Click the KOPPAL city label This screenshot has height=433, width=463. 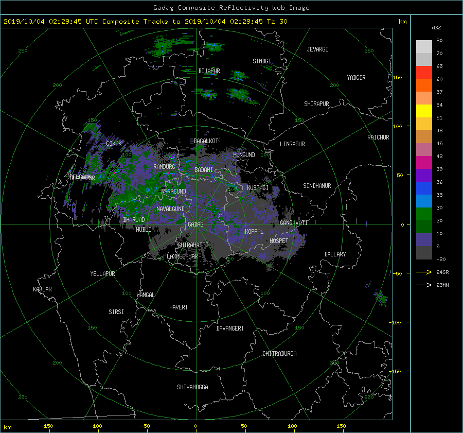(x=254, y=231)
